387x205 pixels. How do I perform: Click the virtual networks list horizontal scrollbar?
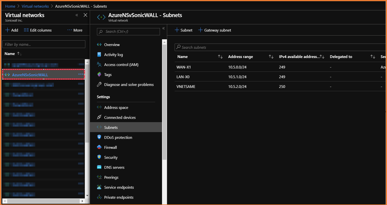tap(43, 201)
